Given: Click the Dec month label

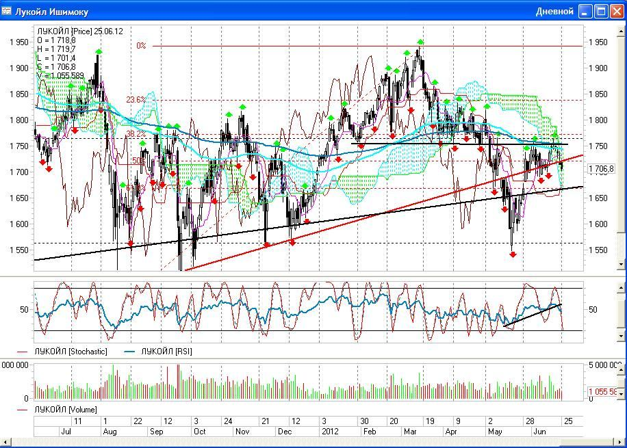Looking at the screenshot, I should coord(285,432).
